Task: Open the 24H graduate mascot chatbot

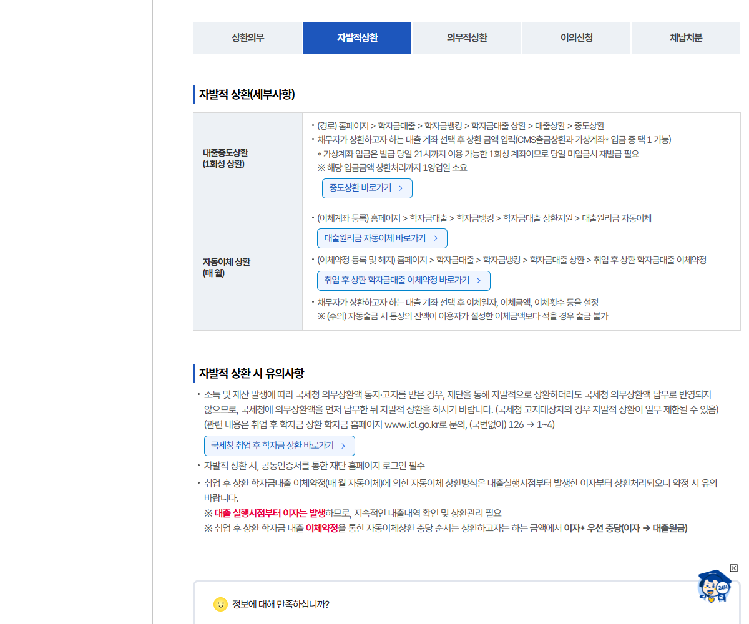Action: (x=715, y=585)
